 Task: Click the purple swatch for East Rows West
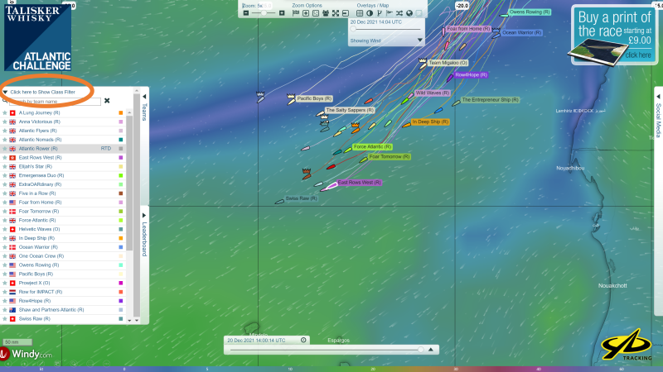pyautogui.click(x=120, y=157)
